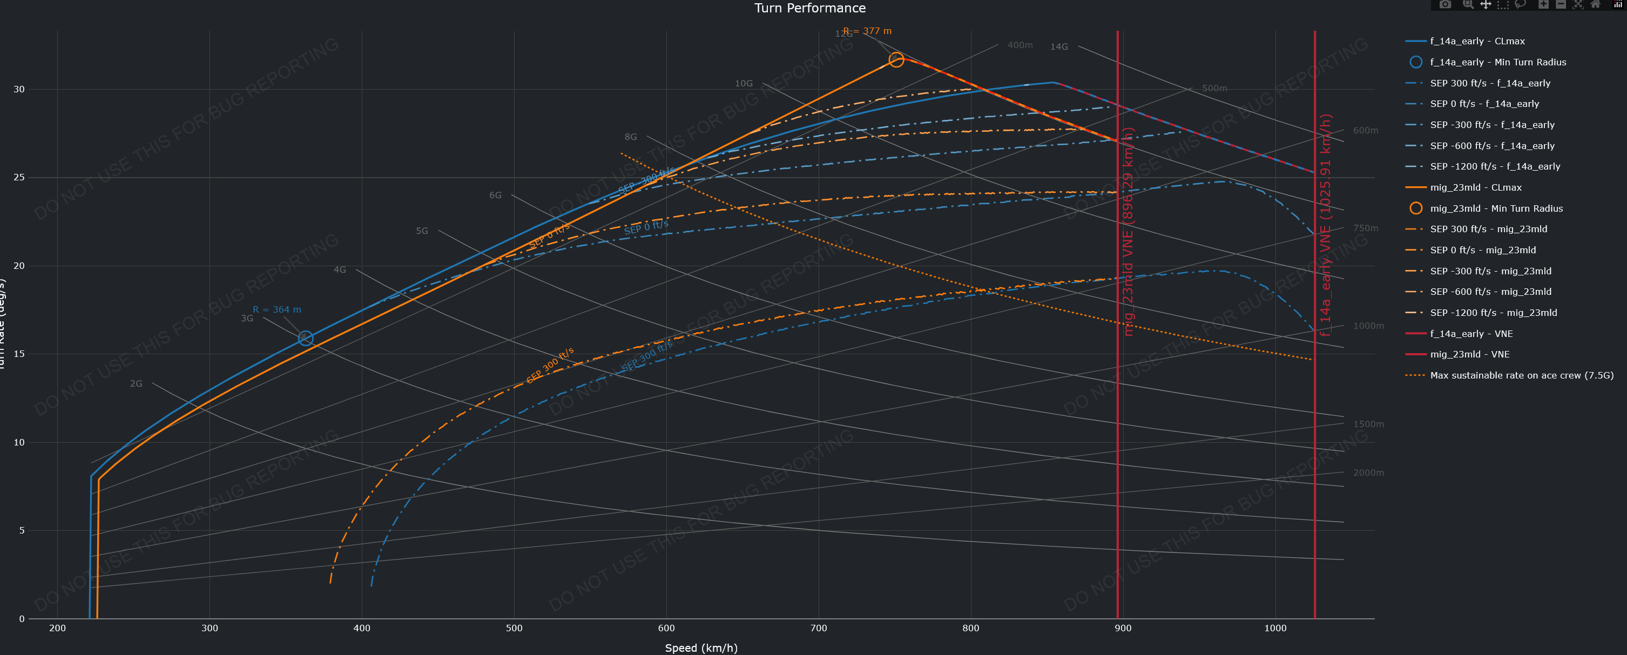
Task: Select the Pan tool in modebar
Action: pos(1486,4)
